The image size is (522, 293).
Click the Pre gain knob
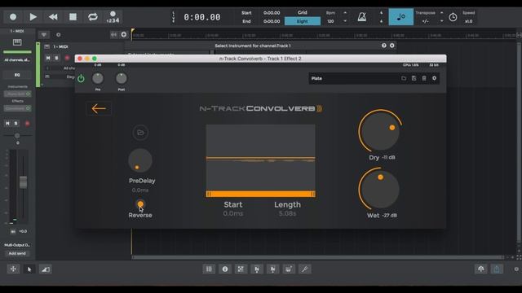pos(98,78)
